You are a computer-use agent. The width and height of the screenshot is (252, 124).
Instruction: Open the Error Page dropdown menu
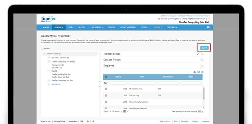(172, 27)
